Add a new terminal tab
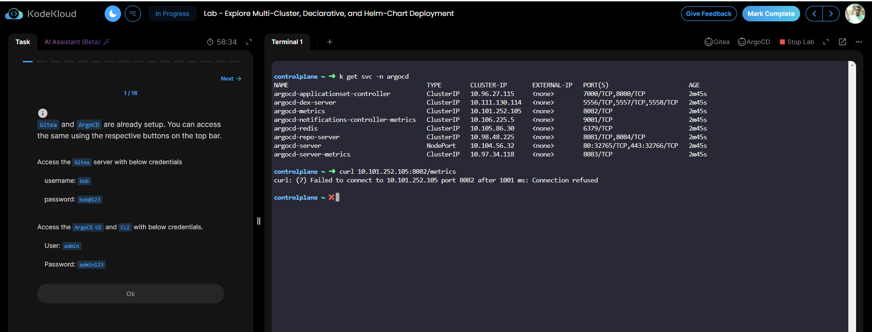The image size is (872, 332). (330, 42)
